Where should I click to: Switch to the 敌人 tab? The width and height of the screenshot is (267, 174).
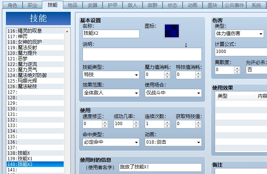(x=133, y=5)
